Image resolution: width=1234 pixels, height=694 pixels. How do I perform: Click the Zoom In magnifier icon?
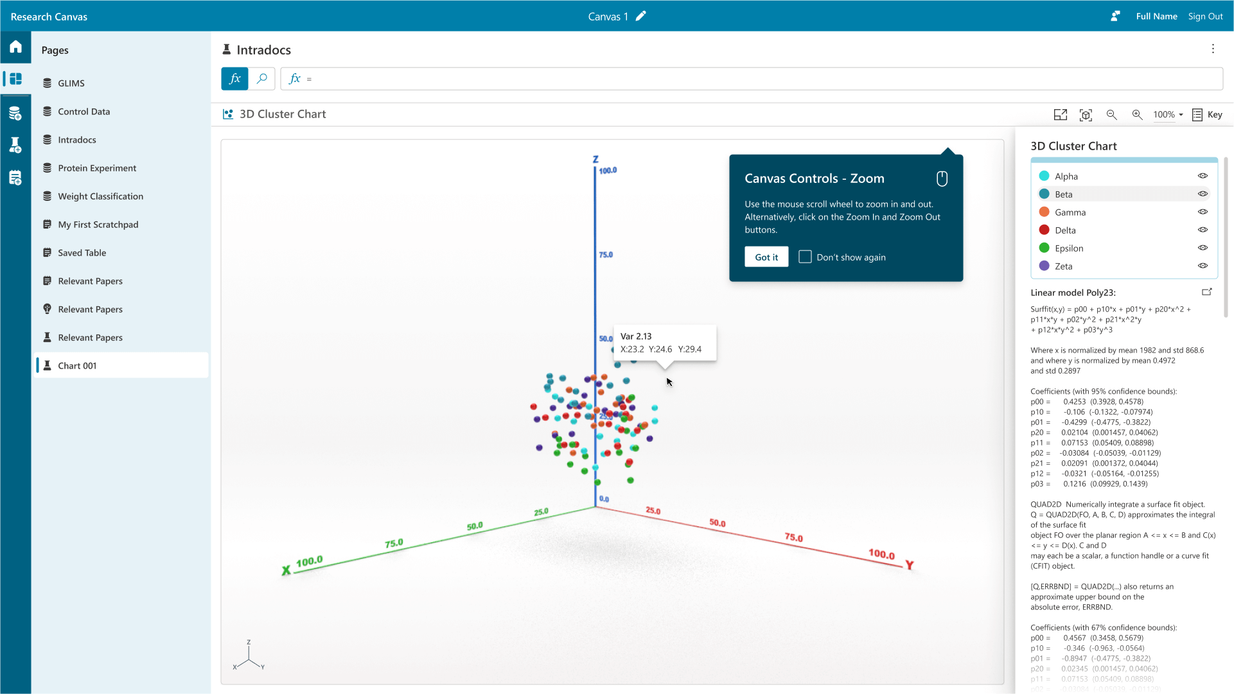[x=1137, y=115]
